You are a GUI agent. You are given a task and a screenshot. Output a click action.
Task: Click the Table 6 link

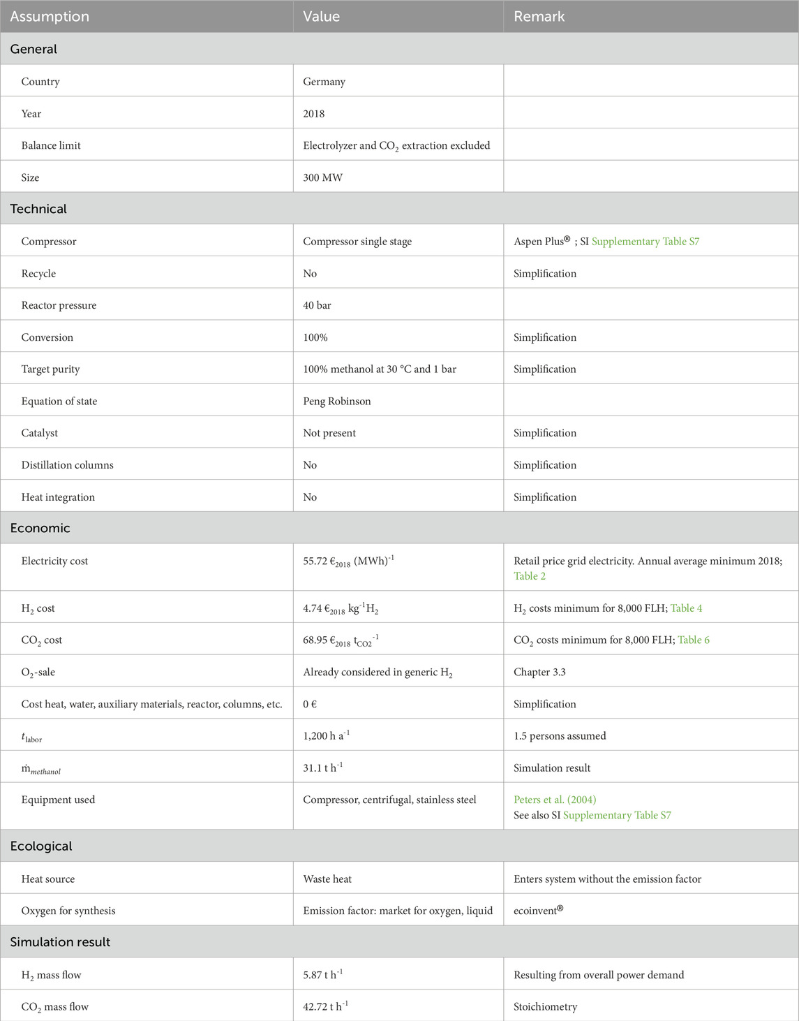[693, 640]
